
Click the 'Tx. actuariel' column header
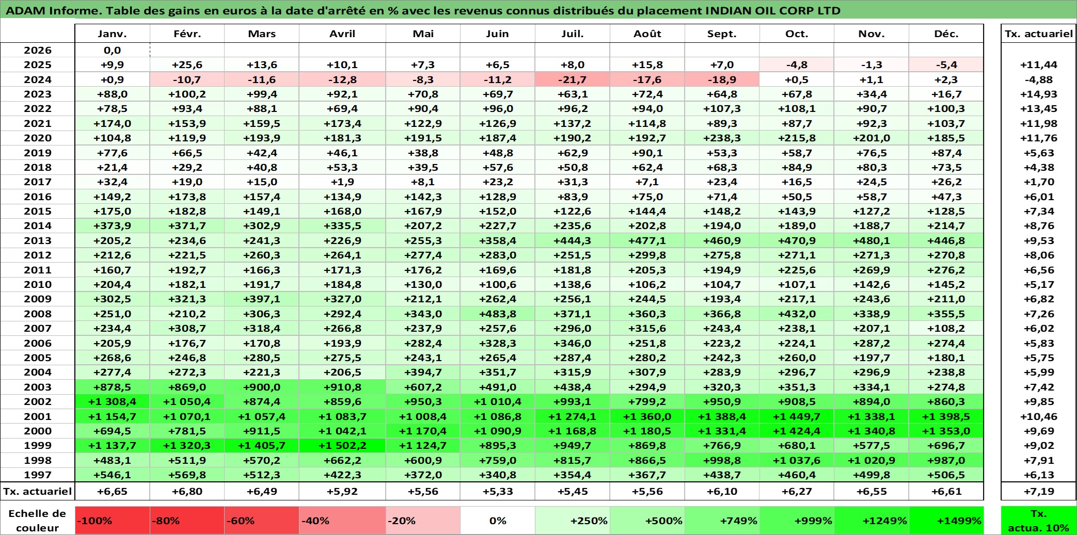[x=1038, y=34]
